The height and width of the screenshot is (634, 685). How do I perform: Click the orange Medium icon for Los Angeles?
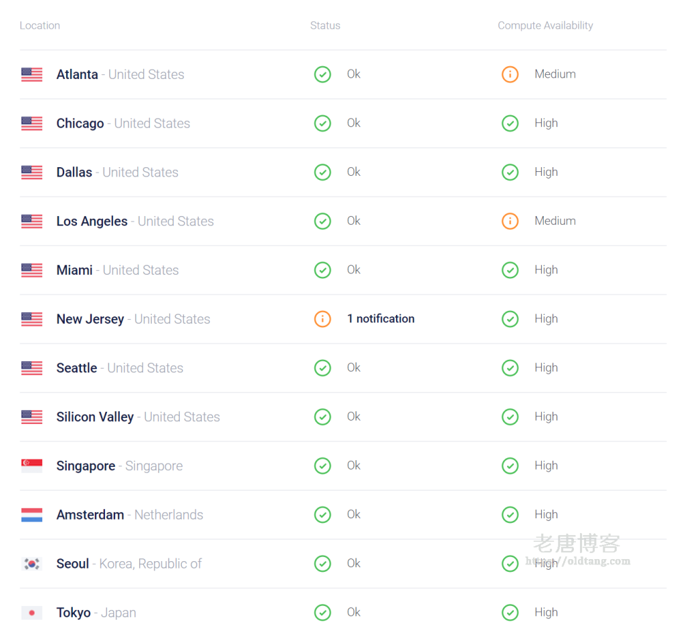tap(510, 221)
